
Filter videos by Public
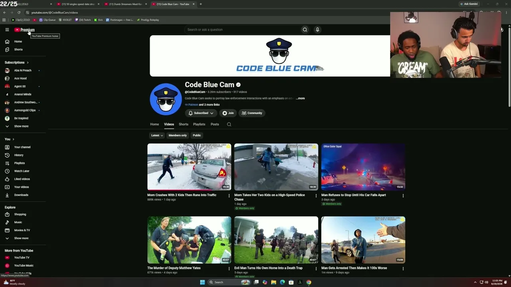(x=197, y=136)
